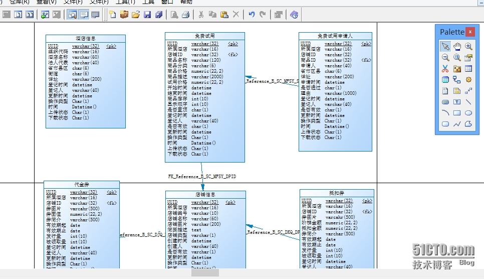Close the Palette panel

[470, 32]
